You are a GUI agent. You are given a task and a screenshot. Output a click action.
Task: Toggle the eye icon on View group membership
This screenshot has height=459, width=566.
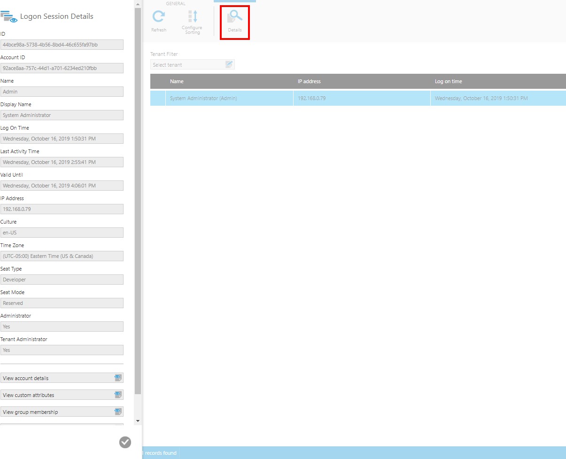(x=117, y=411)
